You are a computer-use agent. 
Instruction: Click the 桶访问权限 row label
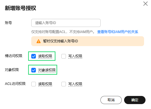point(14,56)
